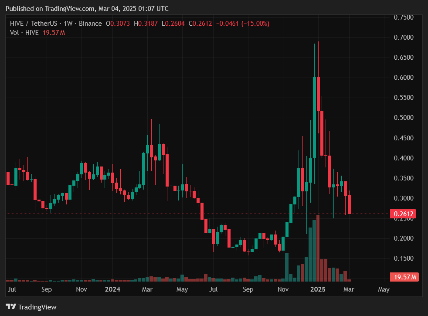This screenshot has width=428, height=316.
Task: Click the May label at far right of time axis
Action: (384, 289)
